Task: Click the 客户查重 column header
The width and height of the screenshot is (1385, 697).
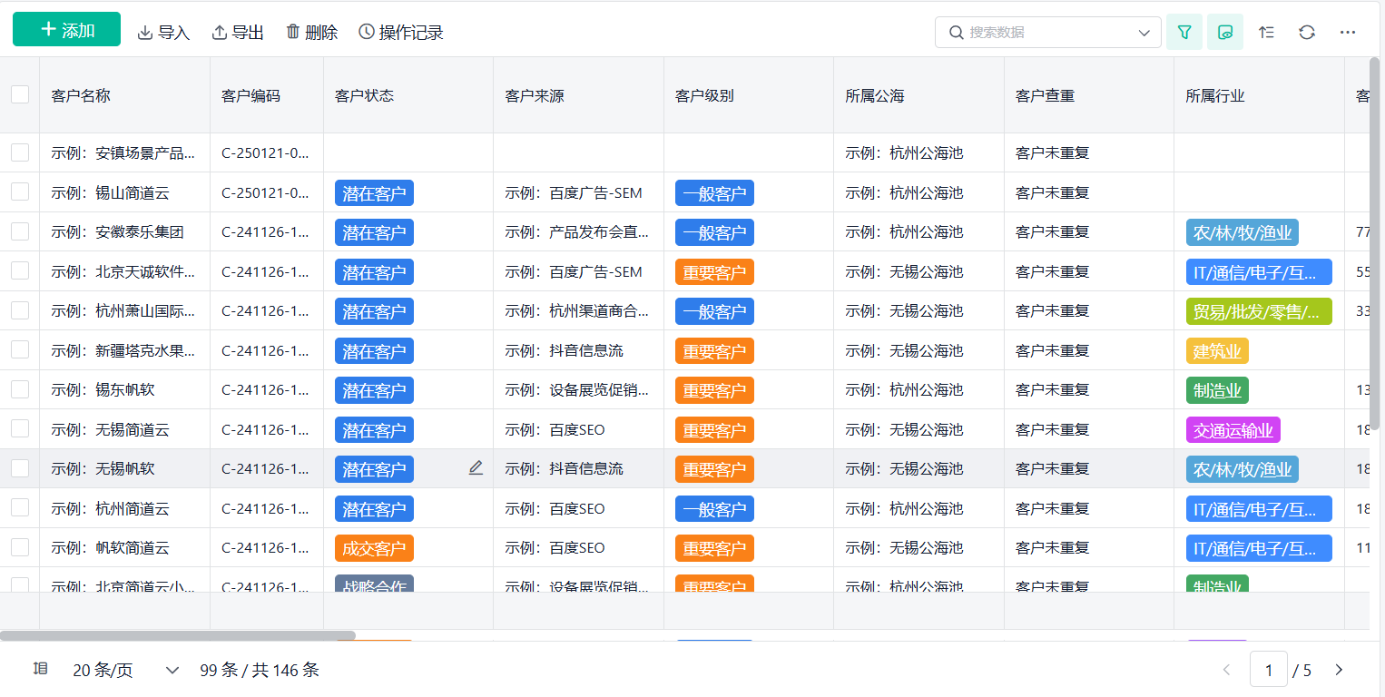Action: pos(1089,95)
